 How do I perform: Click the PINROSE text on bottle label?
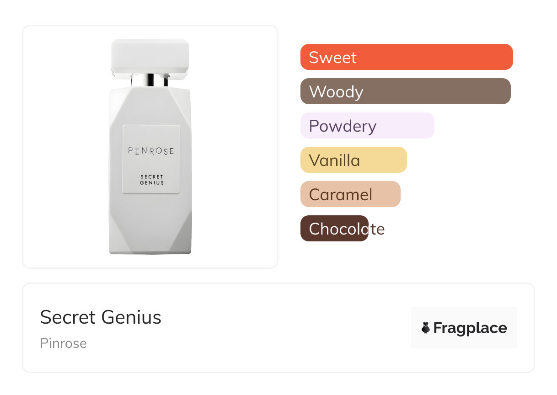click(151, 151)
